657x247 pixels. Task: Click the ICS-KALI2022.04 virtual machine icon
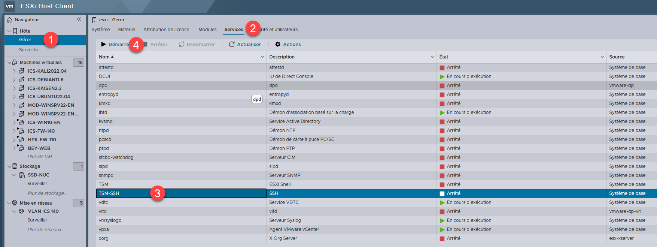point(22,71)
